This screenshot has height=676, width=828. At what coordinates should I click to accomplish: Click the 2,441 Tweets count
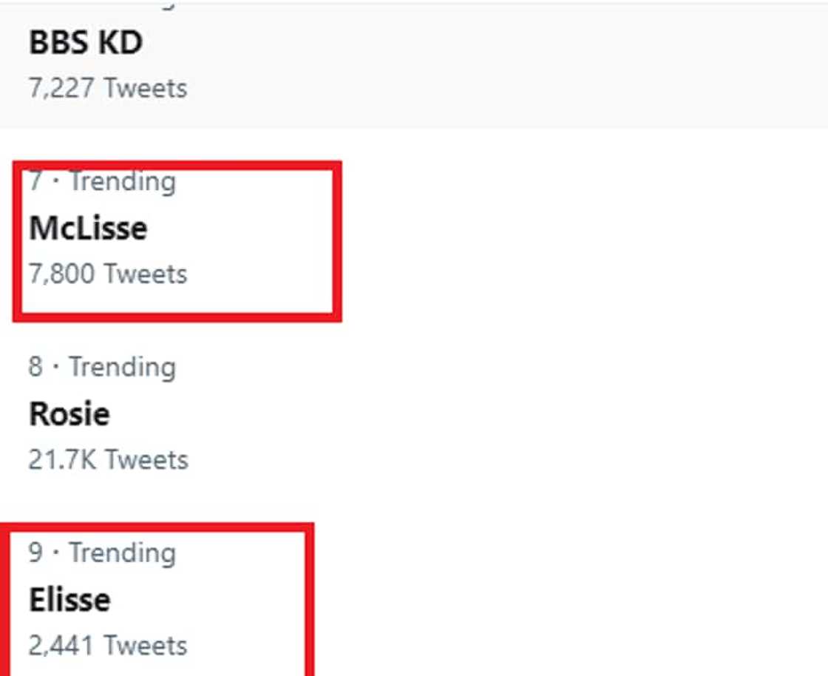[107, 646]
